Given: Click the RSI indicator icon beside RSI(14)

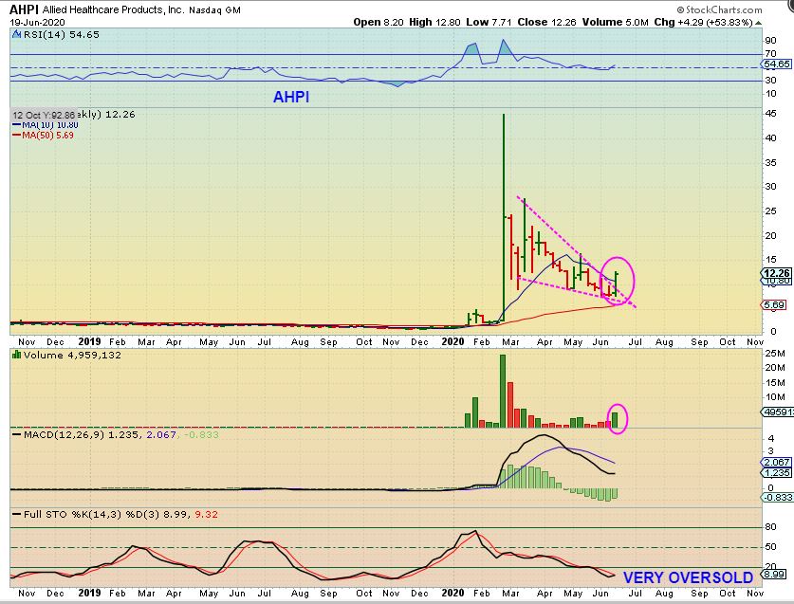Looking at the screenshot, I should coord(17,34).
